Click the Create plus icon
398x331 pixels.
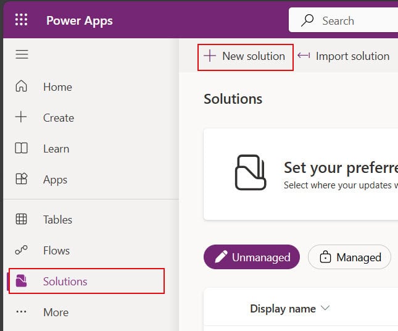[21, 117]
